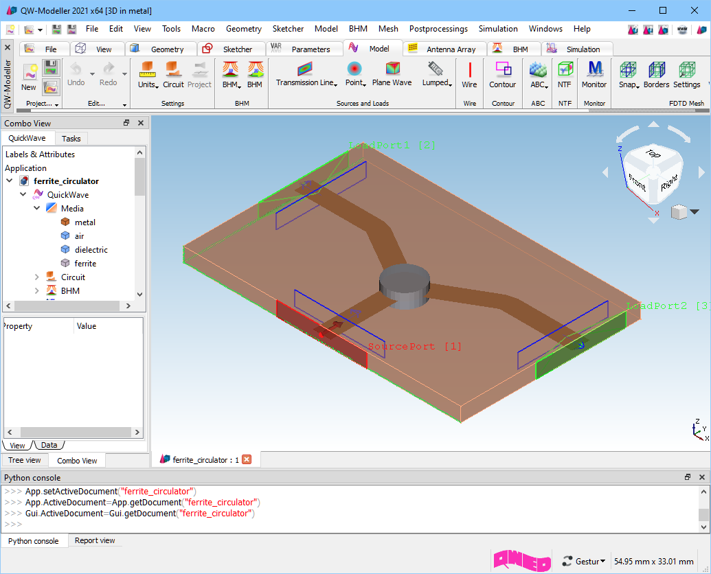Viewport: 711px width, 574px height.
Task: Click the FDTD mesh Borders tool
Action: pyautogui.click(x=656, y=76)
